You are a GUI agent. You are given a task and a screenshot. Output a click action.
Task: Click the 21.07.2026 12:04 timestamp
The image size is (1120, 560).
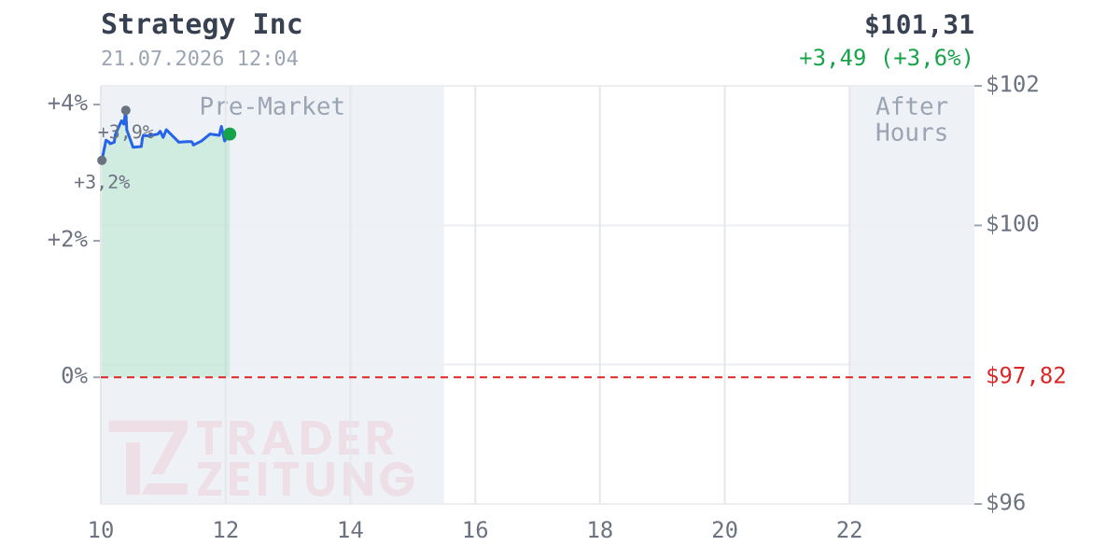[200, 59]
